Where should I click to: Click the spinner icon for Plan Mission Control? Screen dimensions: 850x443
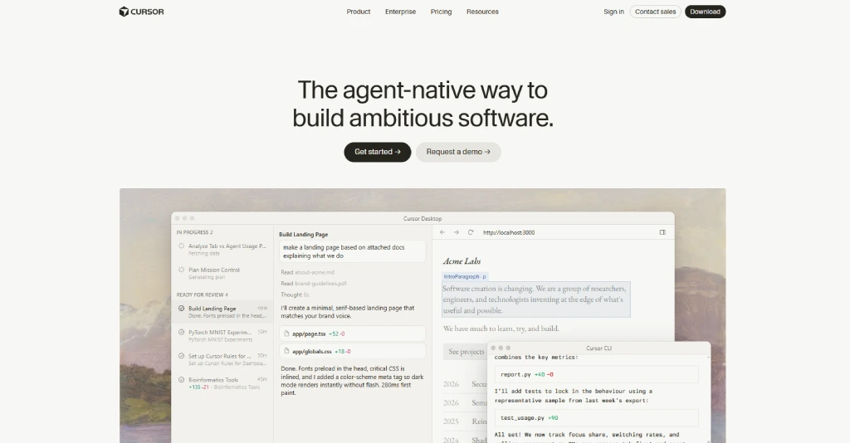pyautogui.click(x=181, y=270)
